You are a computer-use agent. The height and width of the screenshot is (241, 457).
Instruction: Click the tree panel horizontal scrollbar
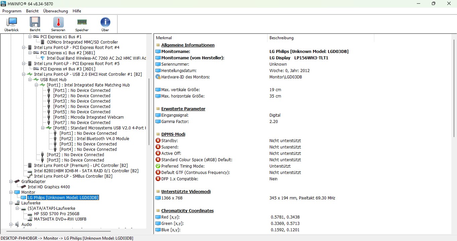point(59,231)
